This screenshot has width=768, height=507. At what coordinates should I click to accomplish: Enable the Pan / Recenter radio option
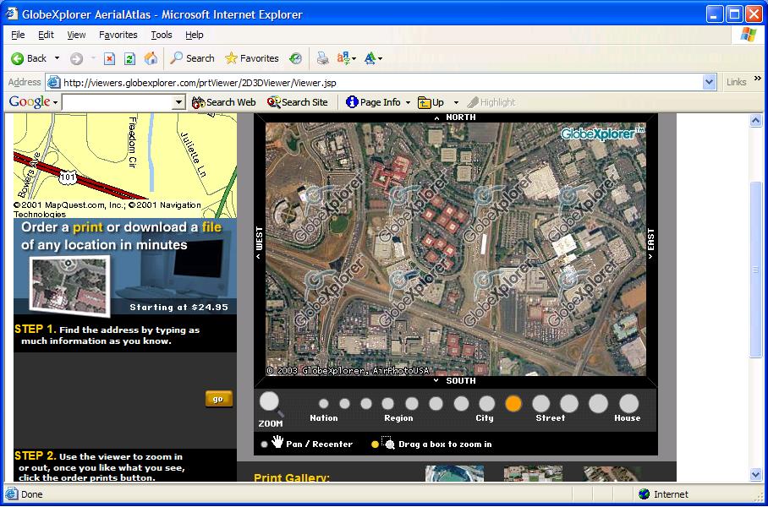tap(265, 444)
